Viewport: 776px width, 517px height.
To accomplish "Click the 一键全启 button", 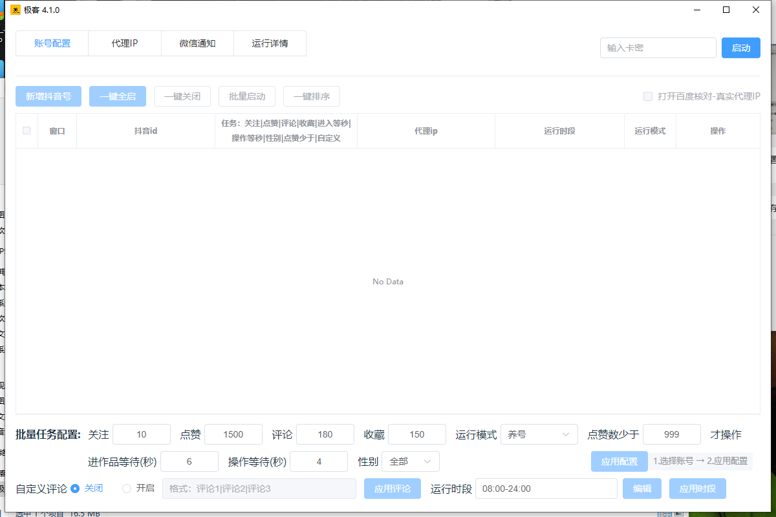I will pyautogui.click(x=118, y=96).
